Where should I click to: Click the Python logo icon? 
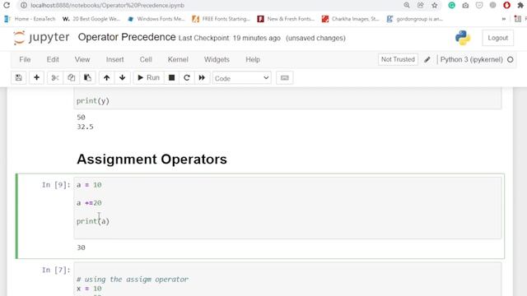463,38
